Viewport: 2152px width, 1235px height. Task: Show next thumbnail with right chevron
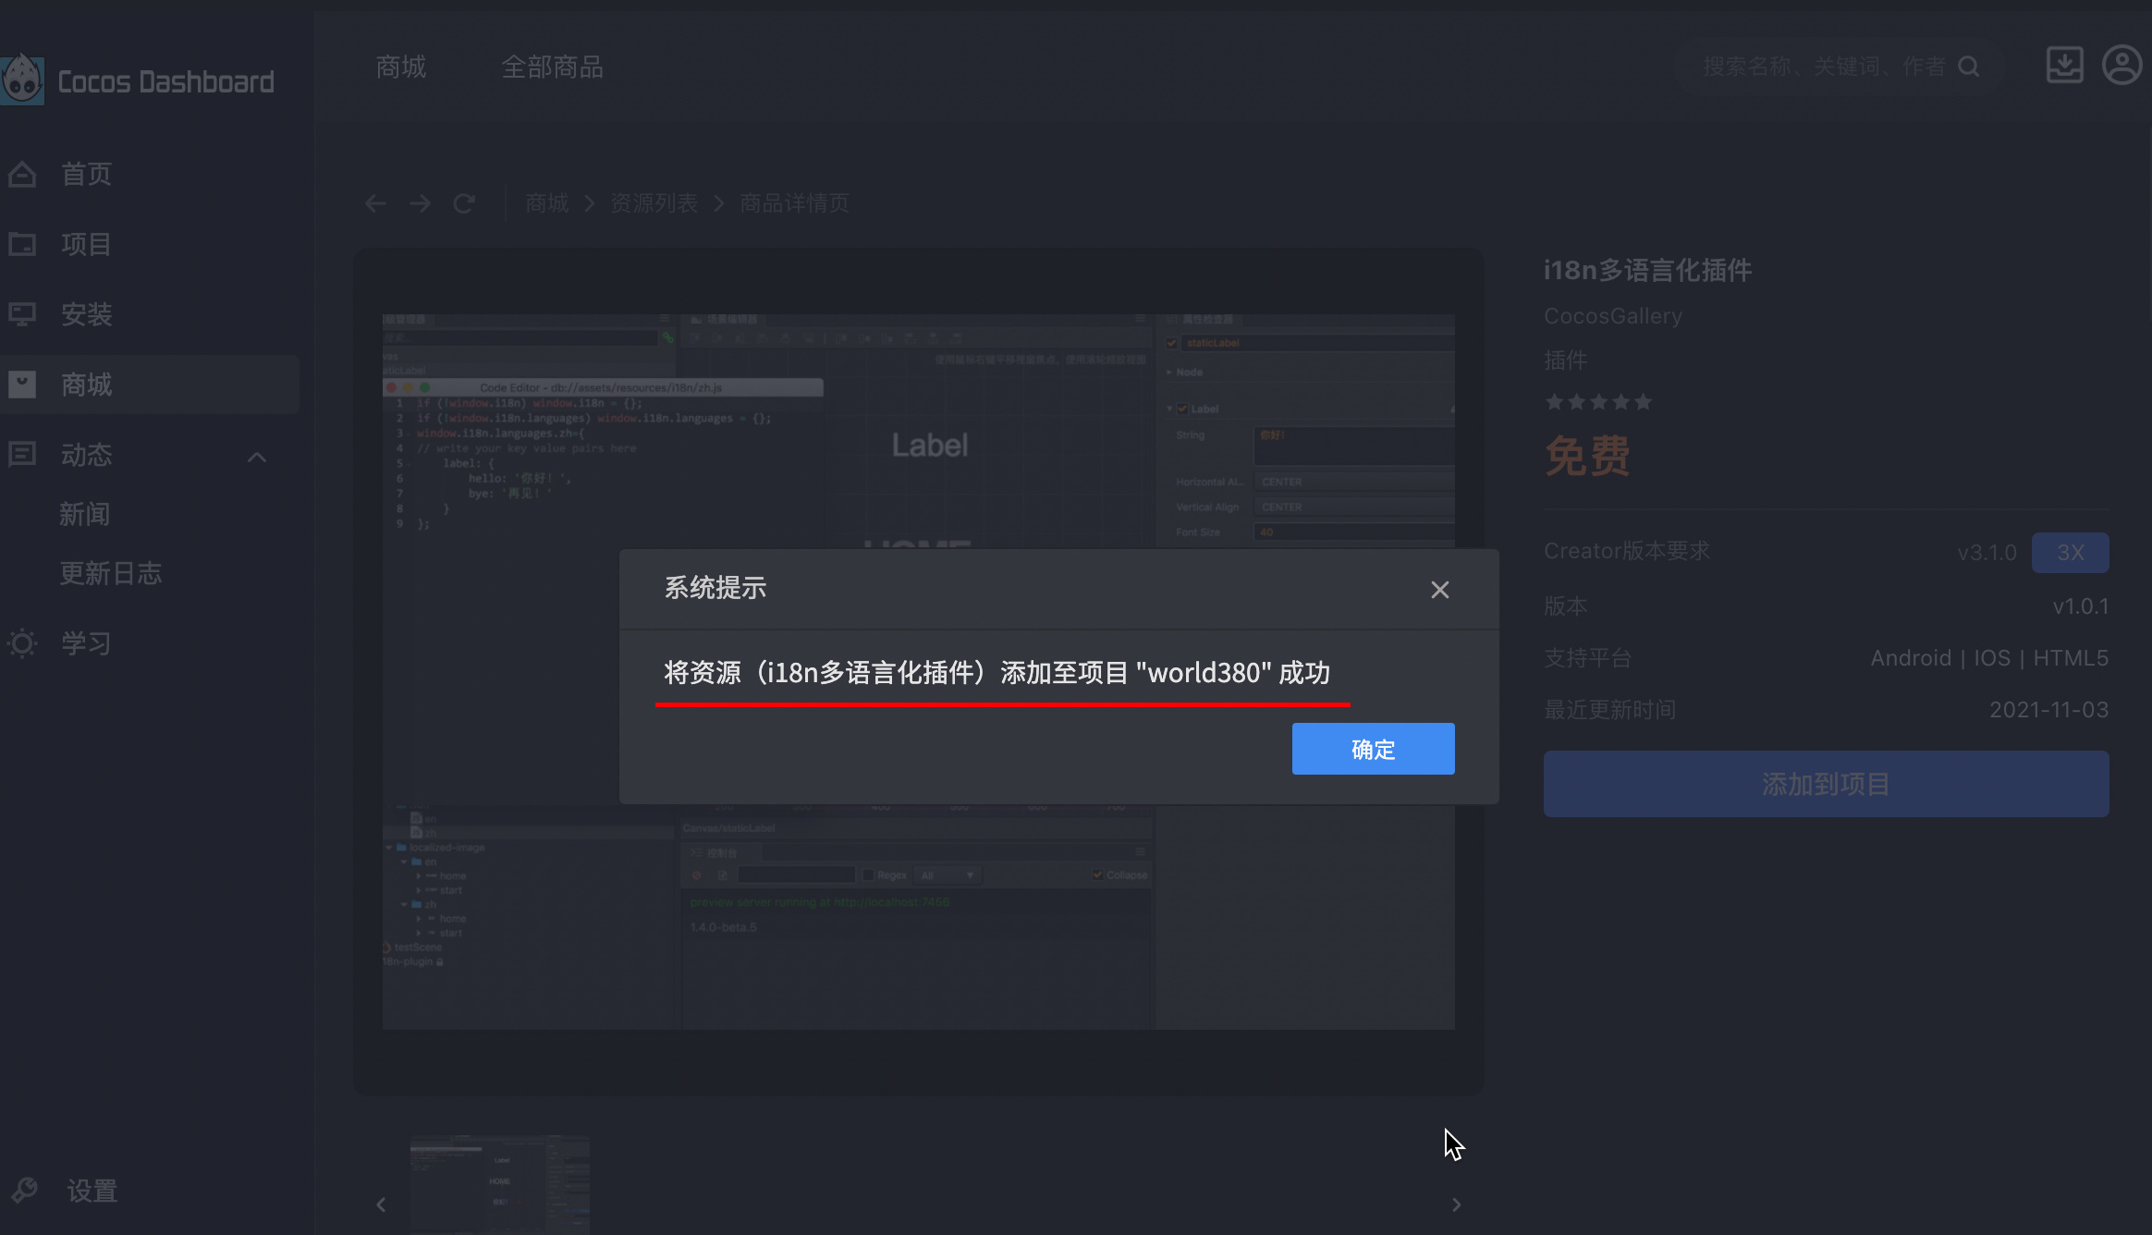click(1456, 1204)
